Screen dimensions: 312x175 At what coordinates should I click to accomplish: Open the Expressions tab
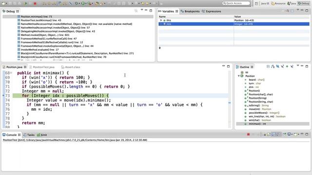212,11
